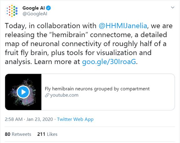180x143 pixels.
Task: View the 211 Likes list
Action: [x=47, y=134]
